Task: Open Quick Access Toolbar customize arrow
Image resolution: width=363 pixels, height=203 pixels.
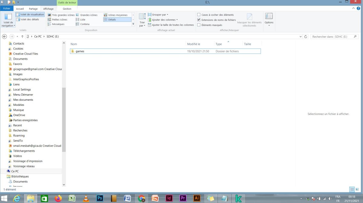Action: click(x=18, y=2)
